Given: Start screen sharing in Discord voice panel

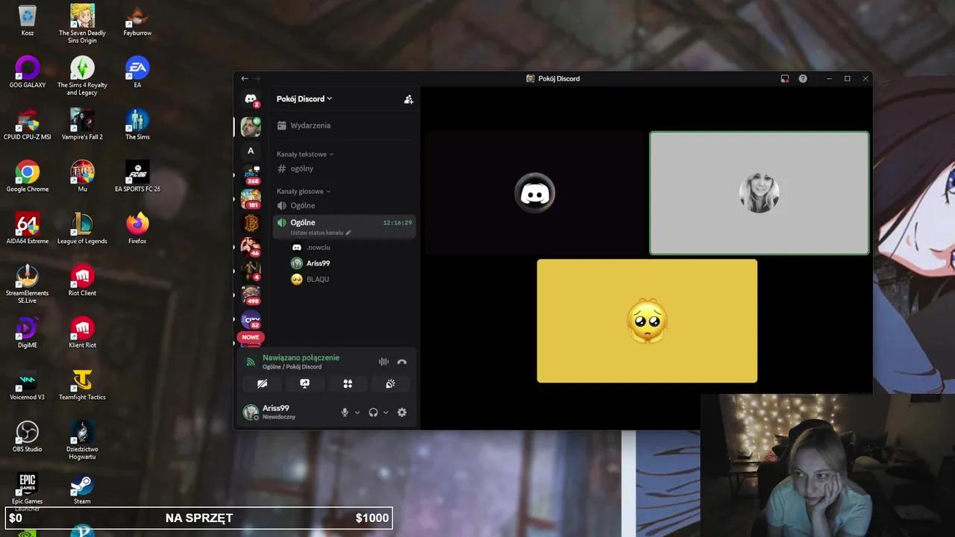Looking at the screenshot, I should [x=304, y=383].
